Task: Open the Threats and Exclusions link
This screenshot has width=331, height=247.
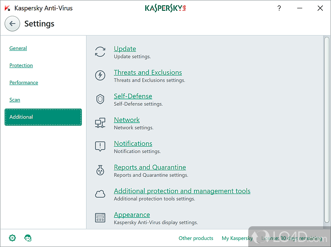Action: pos(148,73)
